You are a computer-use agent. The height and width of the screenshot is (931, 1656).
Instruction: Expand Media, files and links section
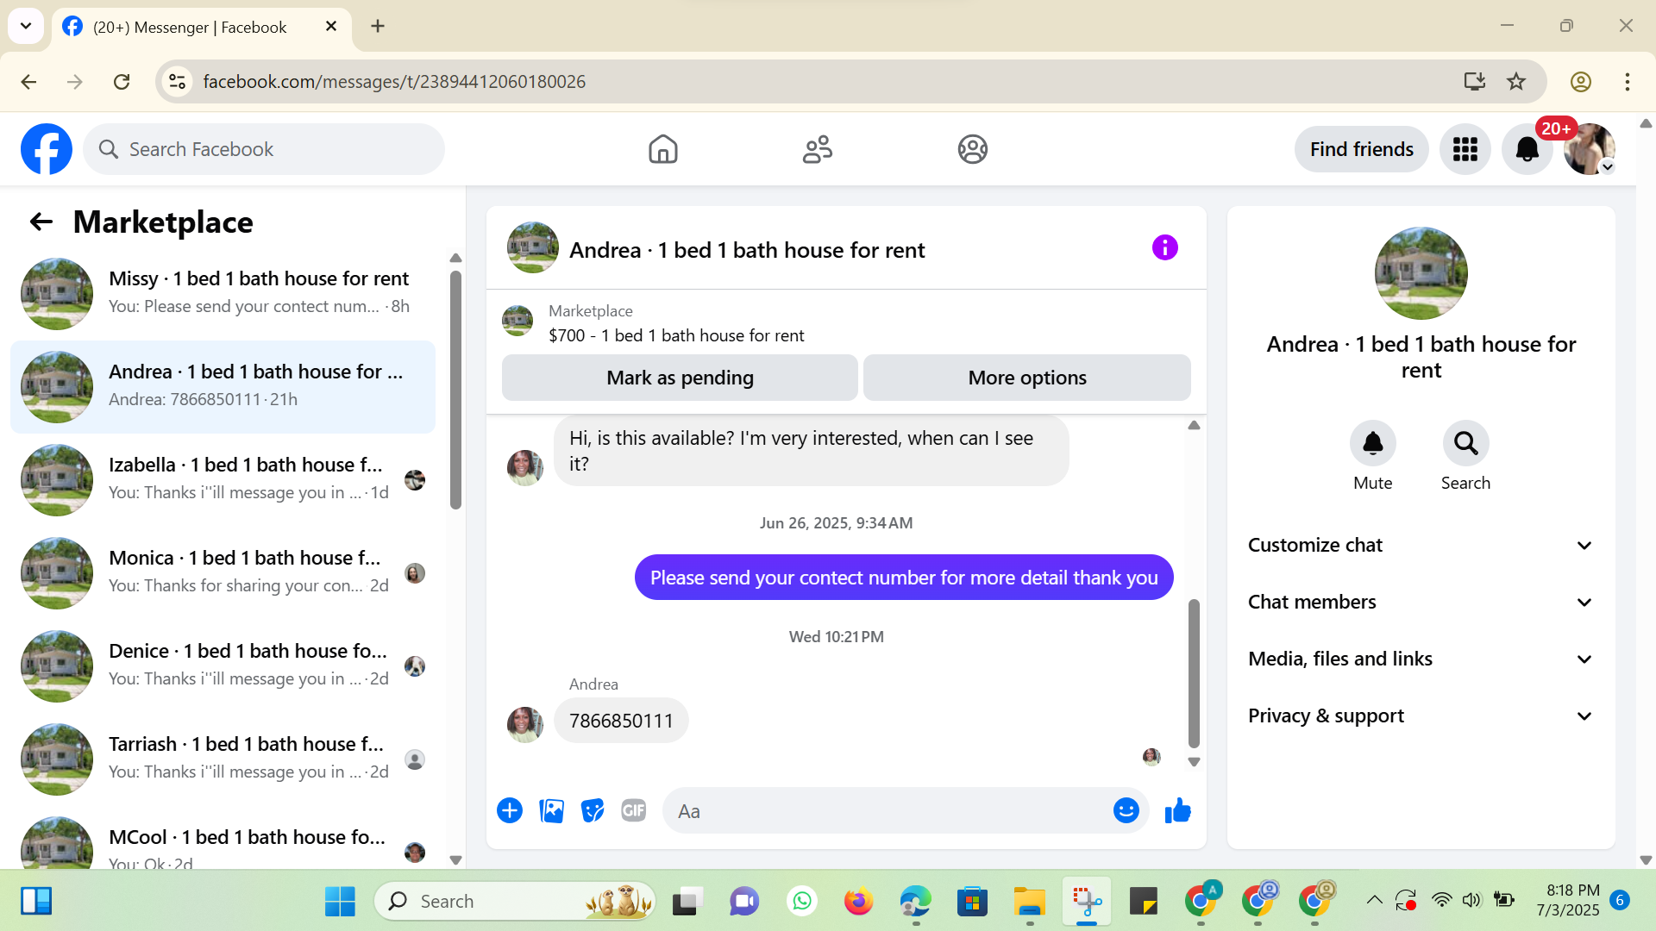1421,659
